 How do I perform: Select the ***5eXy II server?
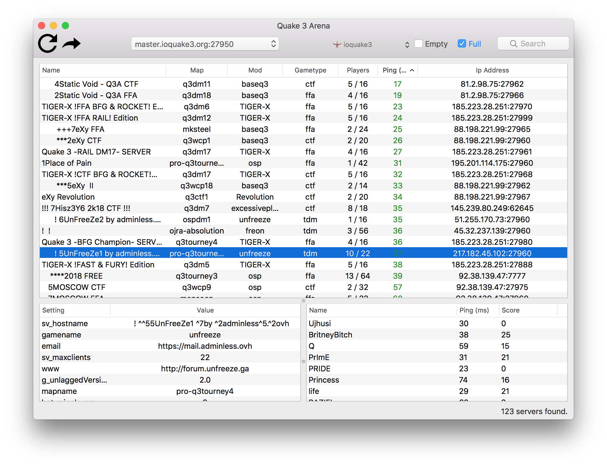(303, 186)
